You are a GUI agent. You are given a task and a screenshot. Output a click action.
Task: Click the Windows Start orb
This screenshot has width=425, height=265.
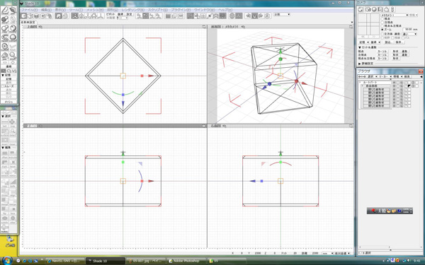click(7, 260)
